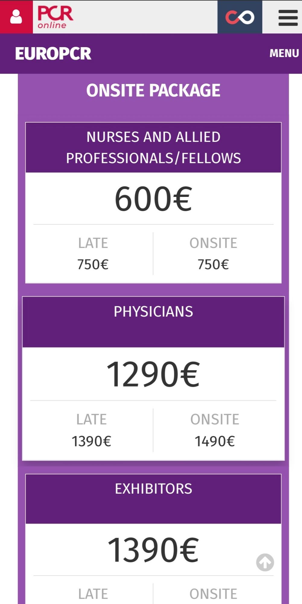Screen dimensions: 302x604
Task: Click the EUROPCR title link
Action: [53, 54]
